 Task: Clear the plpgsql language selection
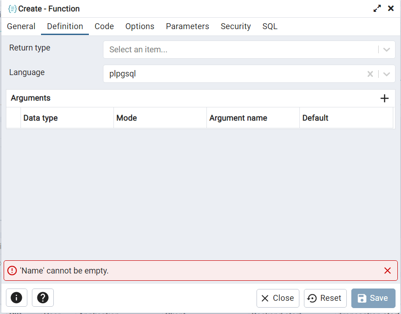click(370, 74)
